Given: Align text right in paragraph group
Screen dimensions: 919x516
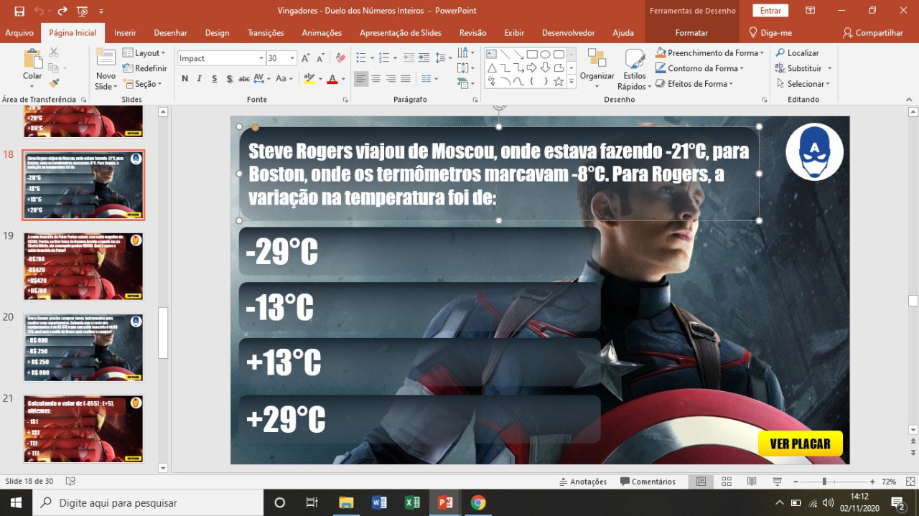Looking at the screenshot, I should (391, 79).
